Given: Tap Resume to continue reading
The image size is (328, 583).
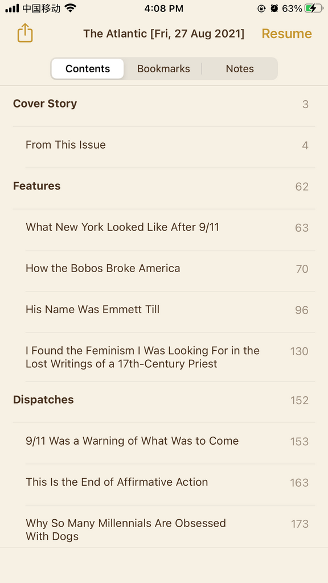Looking at the screenshot, I should click(x=287, y=34).
